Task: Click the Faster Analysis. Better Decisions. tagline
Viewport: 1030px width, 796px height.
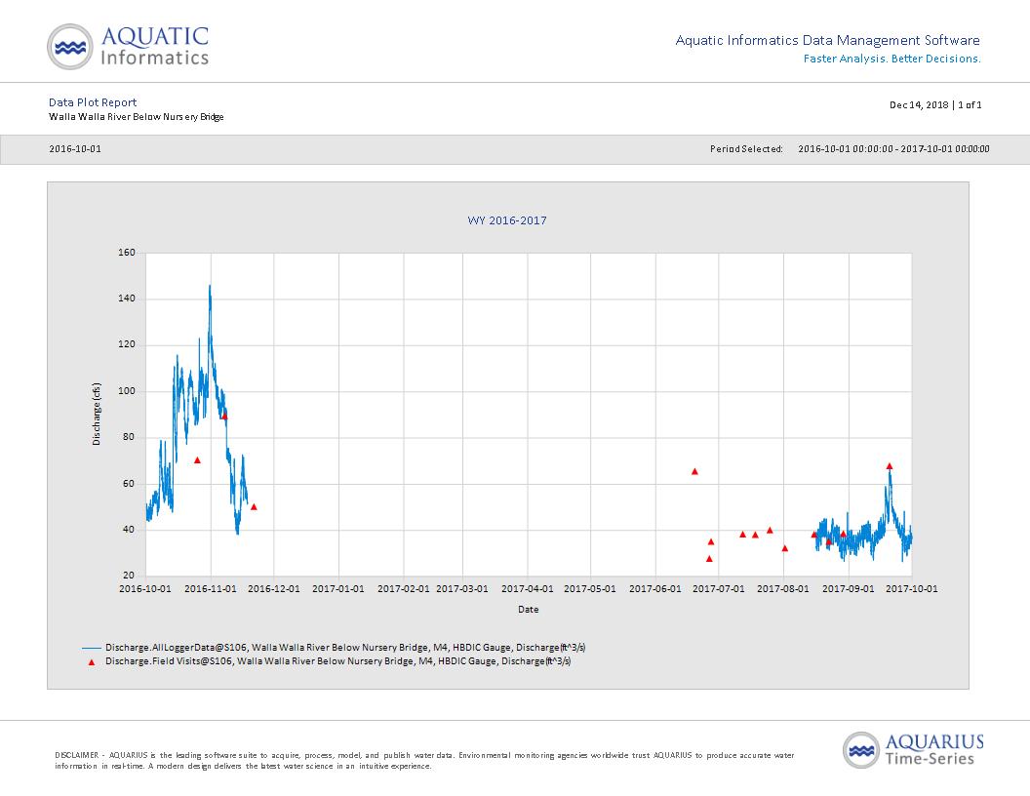Action: 892,60
